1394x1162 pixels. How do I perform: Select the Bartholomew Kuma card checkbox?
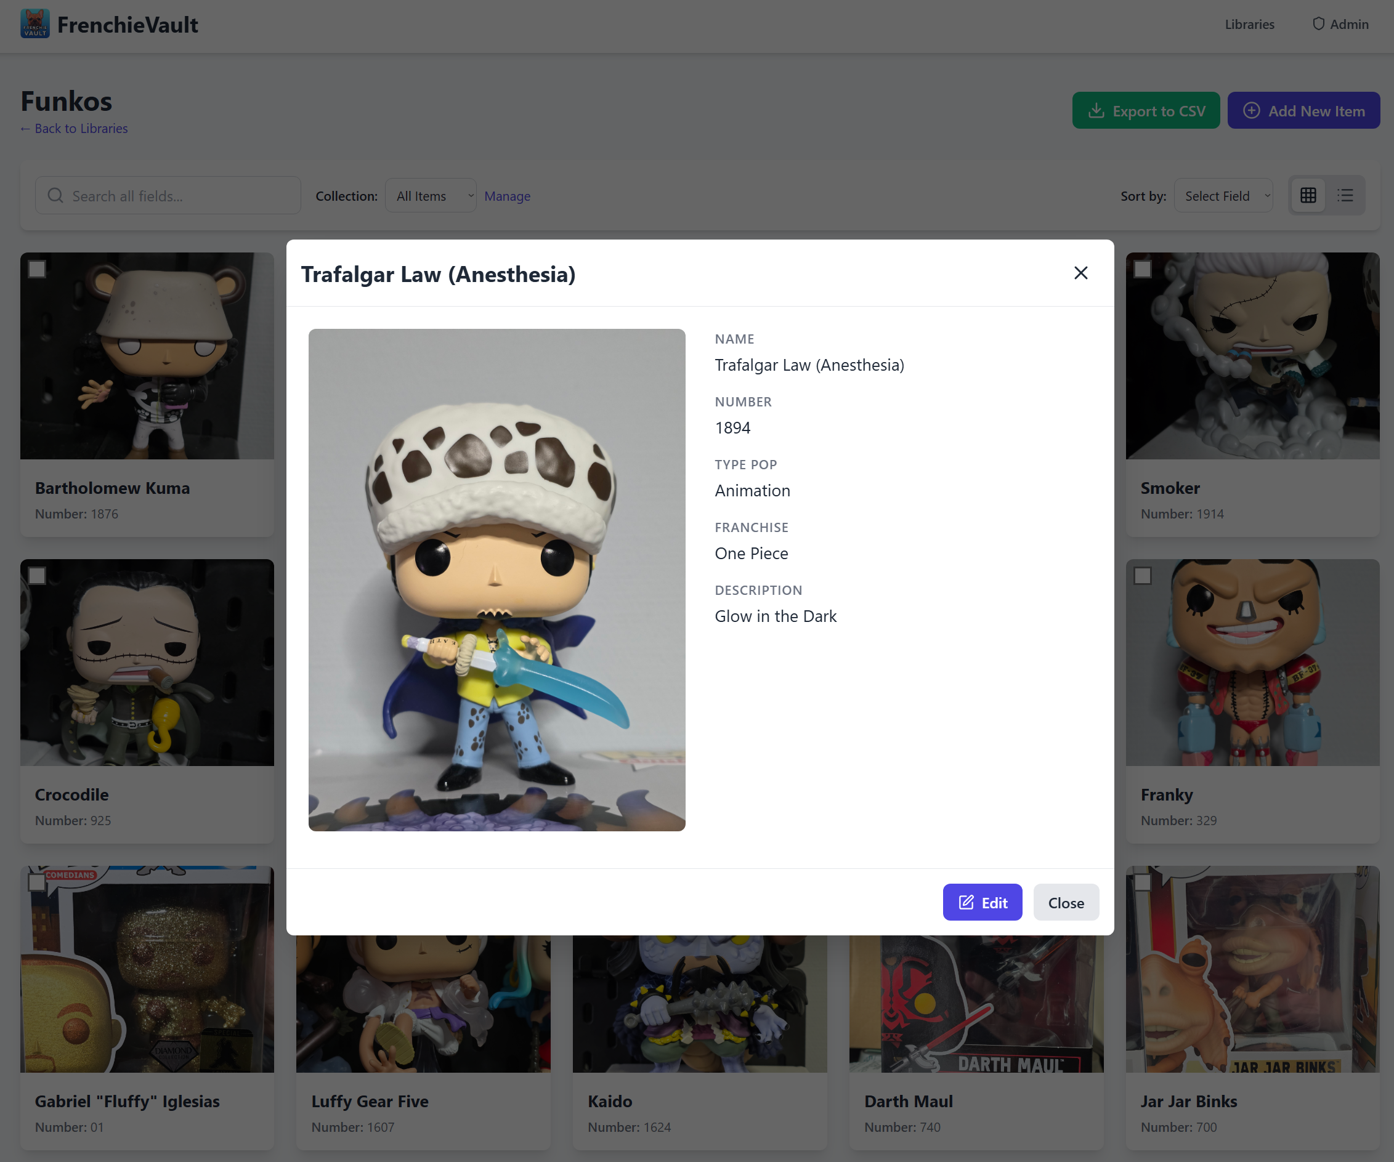(37, 268)
